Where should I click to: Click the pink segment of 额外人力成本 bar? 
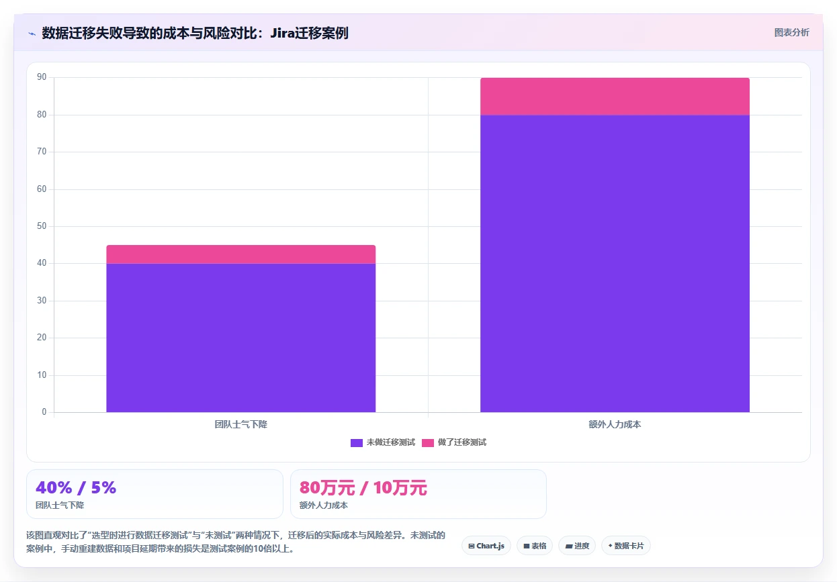[615, 96]
